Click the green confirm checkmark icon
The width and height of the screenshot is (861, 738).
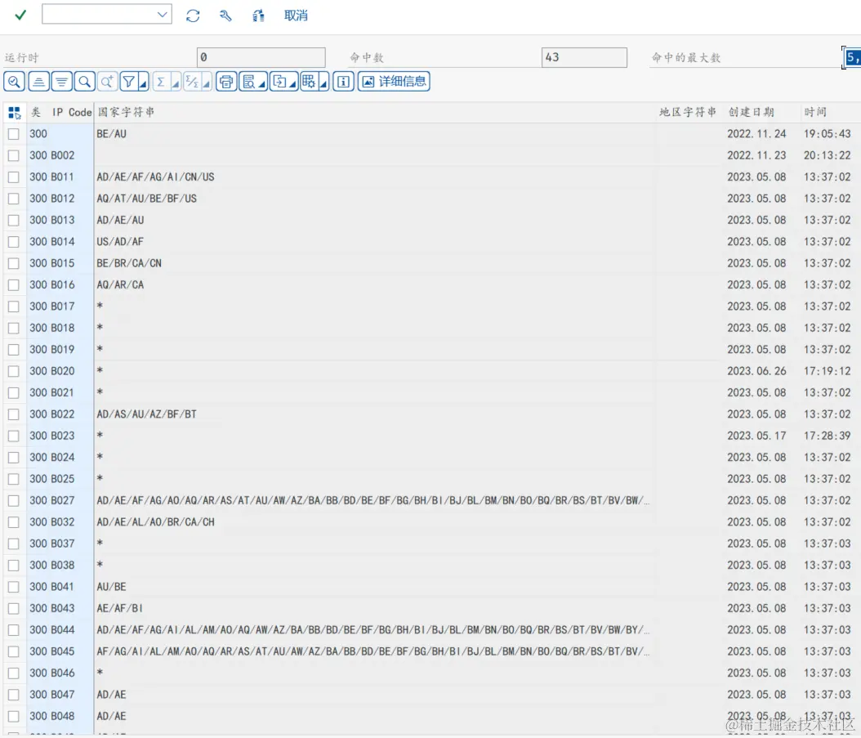[x=20, y=15]
